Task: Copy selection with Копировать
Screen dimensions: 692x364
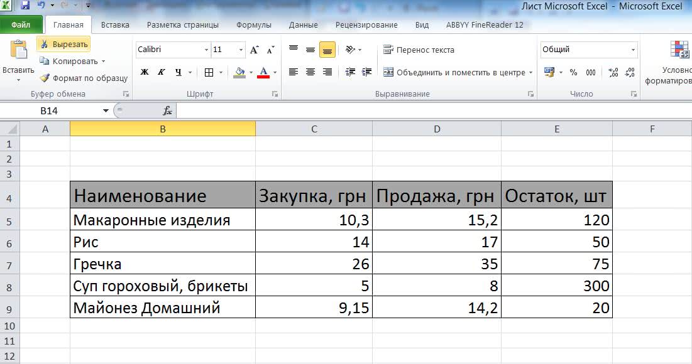Action: [69, 62]
